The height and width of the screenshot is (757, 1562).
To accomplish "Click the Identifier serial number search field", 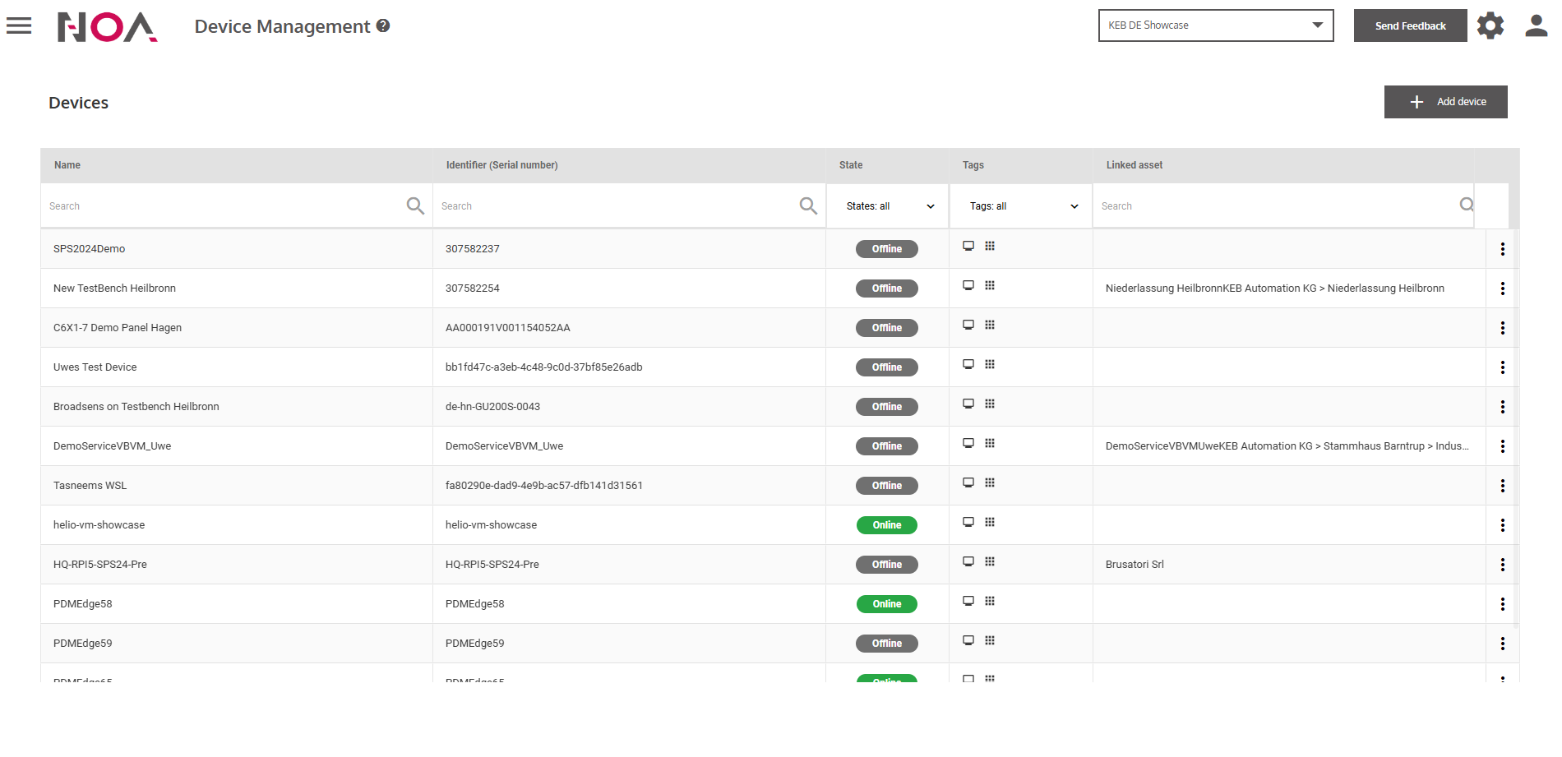I will pos(617,206).
